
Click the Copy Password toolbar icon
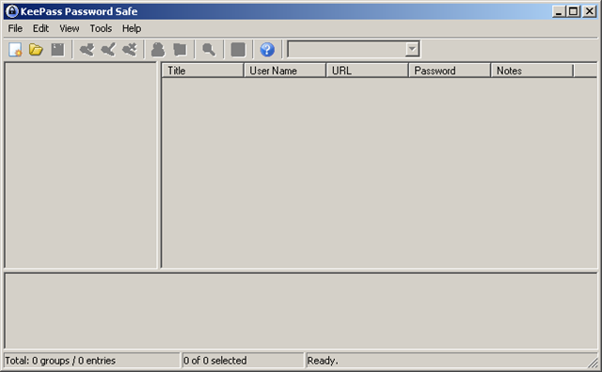[180, 50]
